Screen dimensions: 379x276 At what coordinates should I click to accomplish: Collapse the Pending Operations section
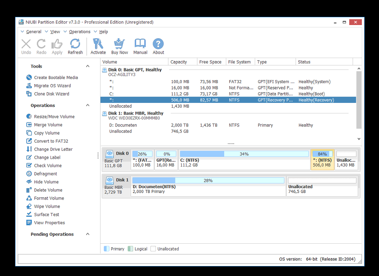coord(88,234)
